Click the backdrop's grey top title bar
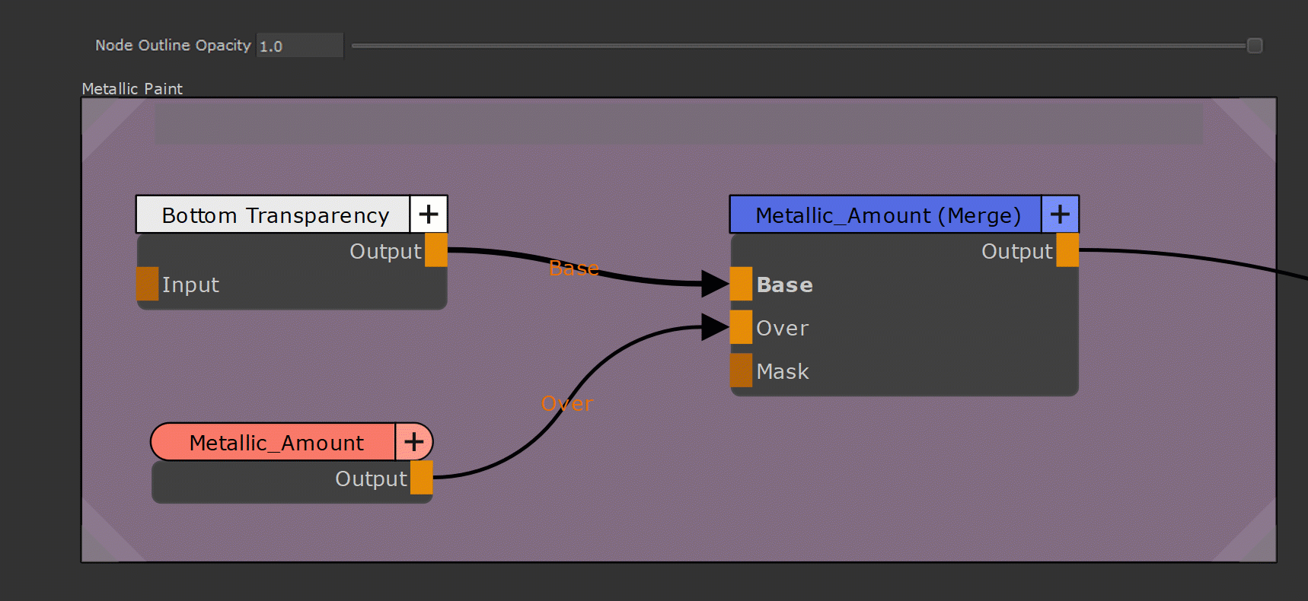Image resolution: width=1308 pixels, height=601 pixels. [678, 123]
